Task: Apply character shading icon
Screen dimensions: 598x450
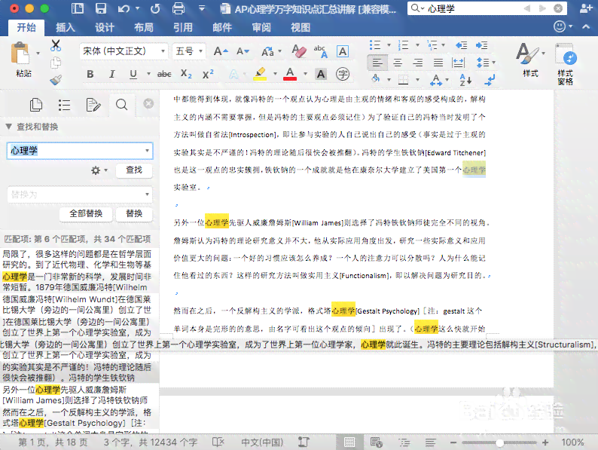Action: (x=321, y=74)
